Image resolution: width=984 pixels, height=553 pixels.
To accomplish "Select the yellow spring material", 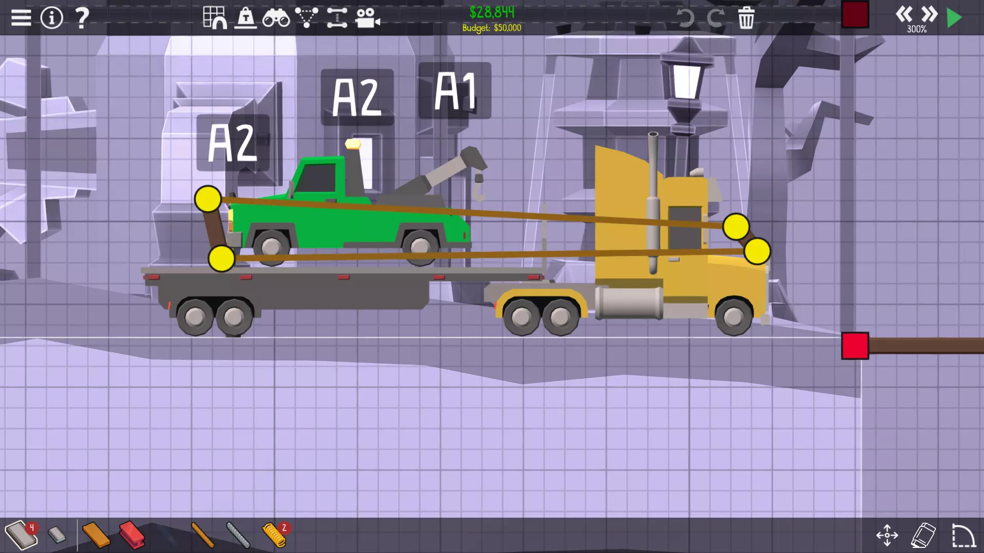I will coord(274,535).
